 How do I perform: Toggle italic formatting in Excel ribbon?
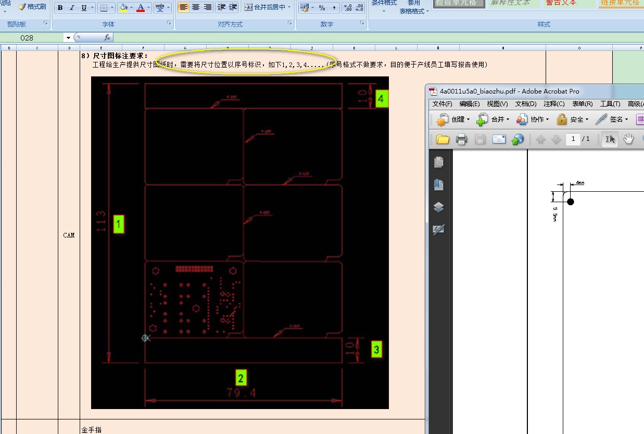click(x=72, y=8)
